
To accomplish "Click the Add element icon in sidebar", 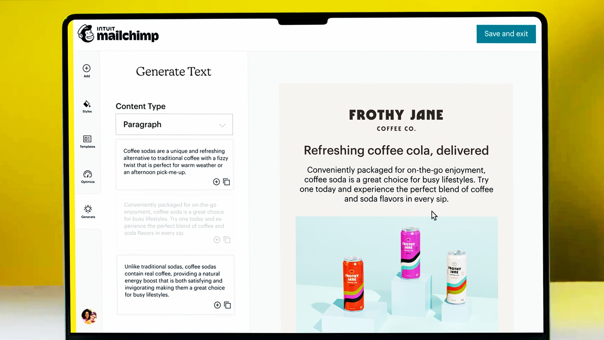I will 86,68.
